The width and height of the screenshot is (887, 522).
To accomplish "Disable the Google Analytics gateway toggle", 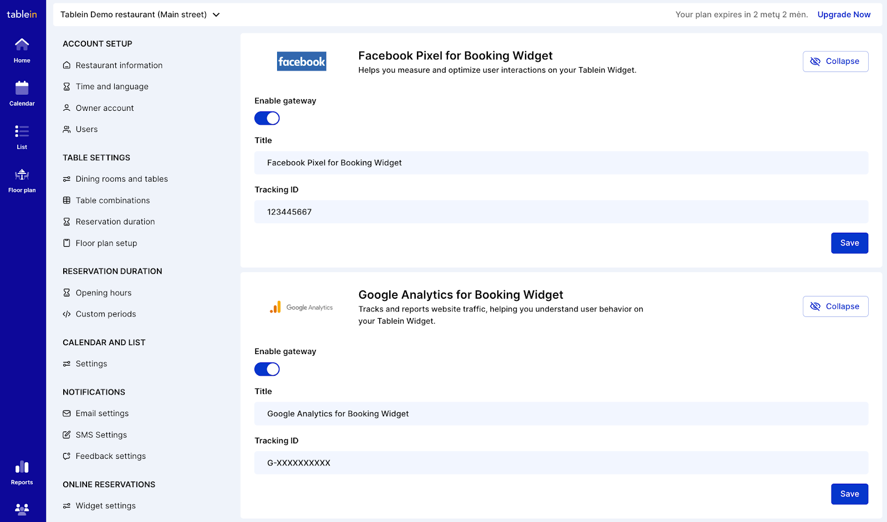I will tap(267, 369).
